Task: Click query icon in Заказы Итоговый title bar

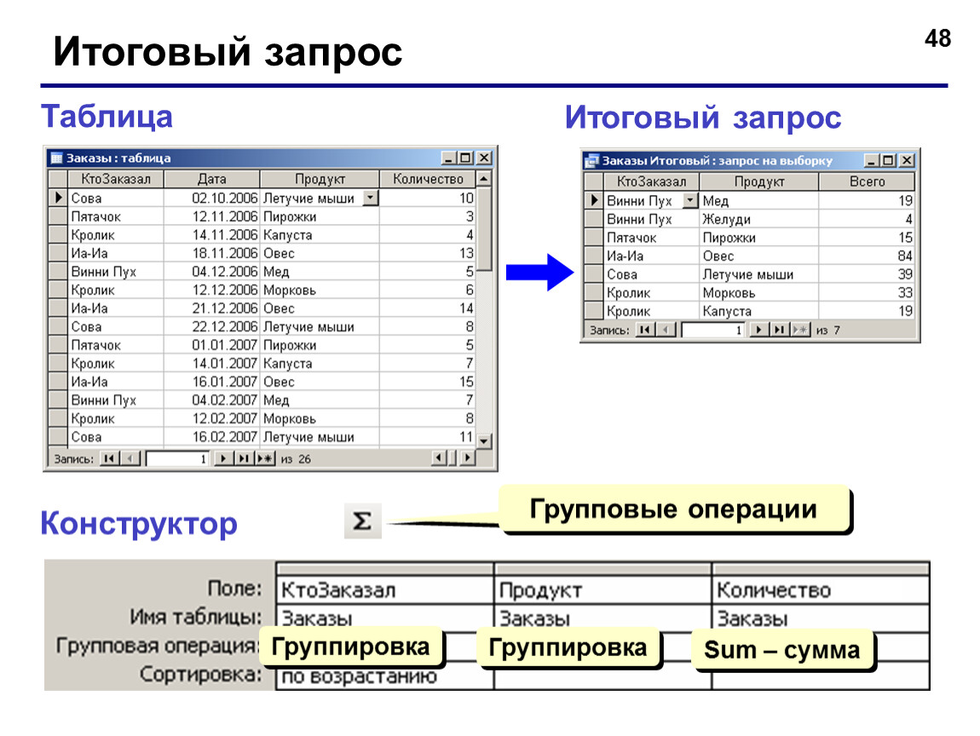Action: [x=591, y=160]
